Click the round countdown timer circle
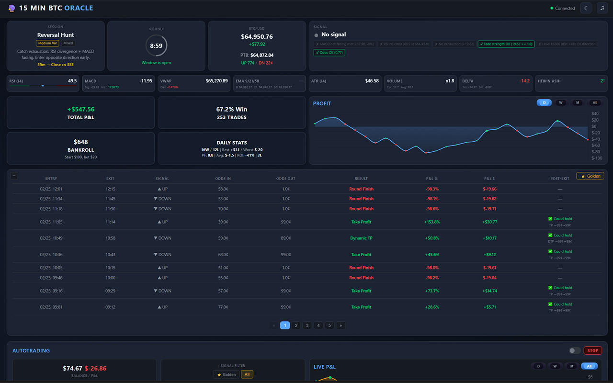The width and height of the screenshot is (613, 383). 156,46
